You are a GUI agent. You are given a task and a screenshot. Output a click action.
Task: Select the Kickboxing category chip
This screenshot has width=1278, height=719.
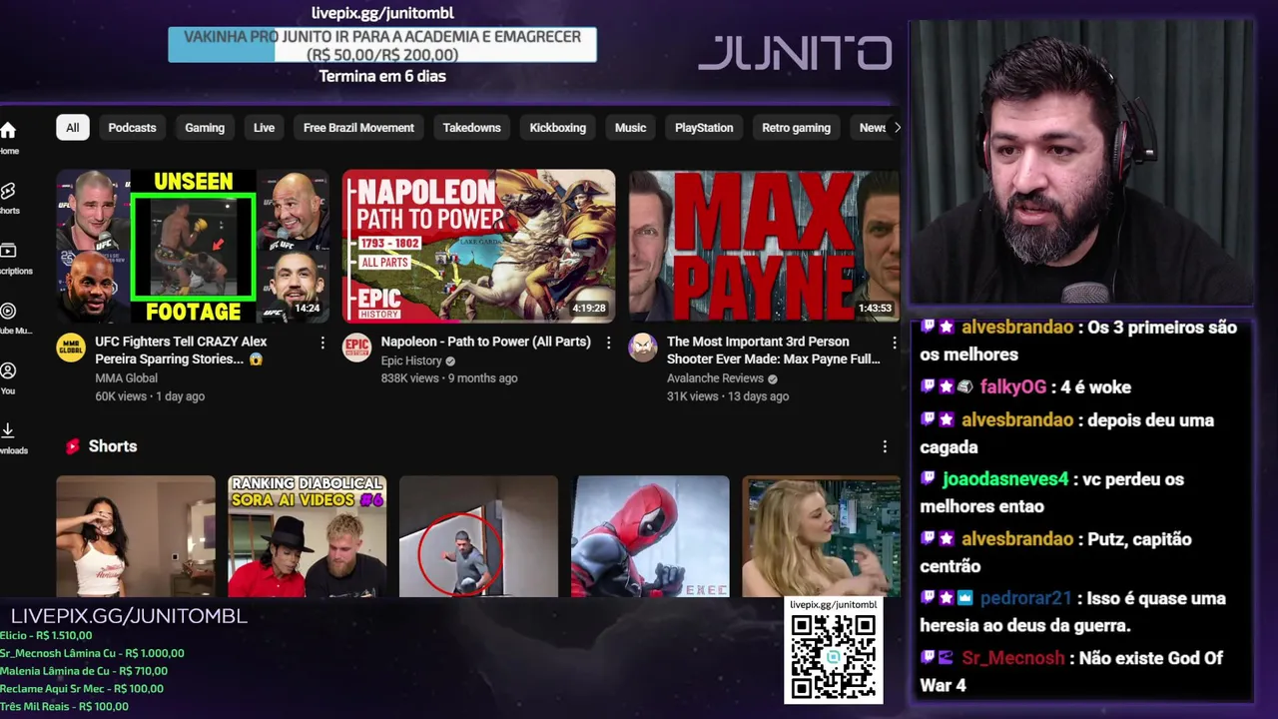(557, 128)
